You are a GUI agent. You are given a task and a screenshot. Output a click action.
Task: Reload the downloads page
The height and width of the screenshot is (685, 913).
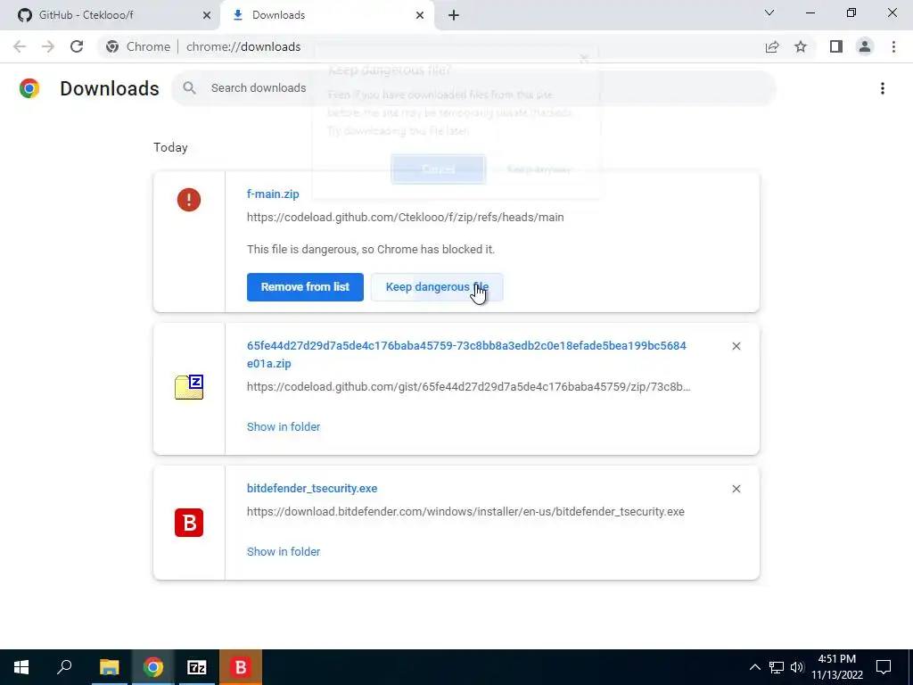(x=77, y=46)
